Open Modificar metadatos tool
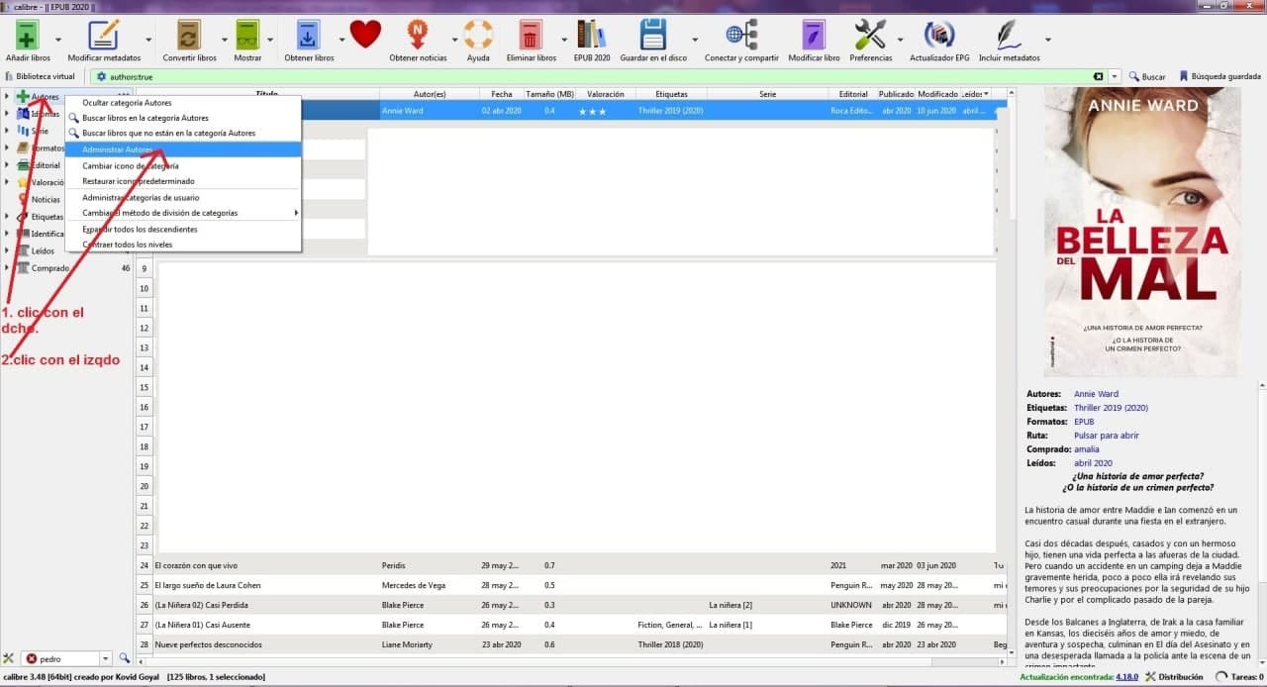The height and width of the screenshot is (687, 1267). pyautogui.click(x=104, y=35)
